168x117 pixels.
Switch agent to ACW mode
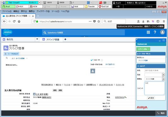click(x=36, y=7)
